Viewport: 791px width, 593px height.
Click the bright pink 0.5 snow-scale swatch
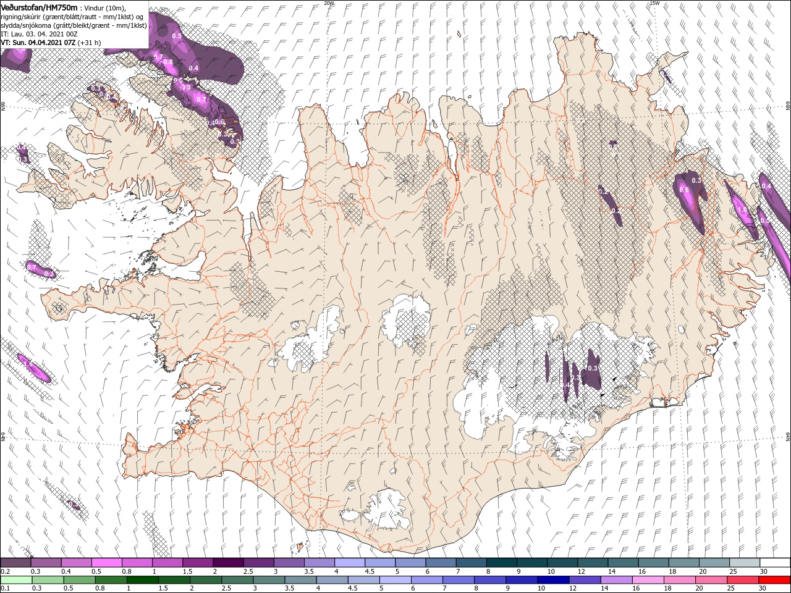pyautogui.click(x=106, y=563)
